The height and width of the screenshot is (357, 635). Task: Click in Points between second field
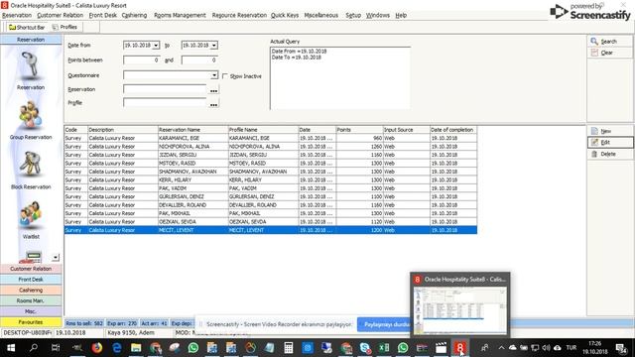click(199, 59)
